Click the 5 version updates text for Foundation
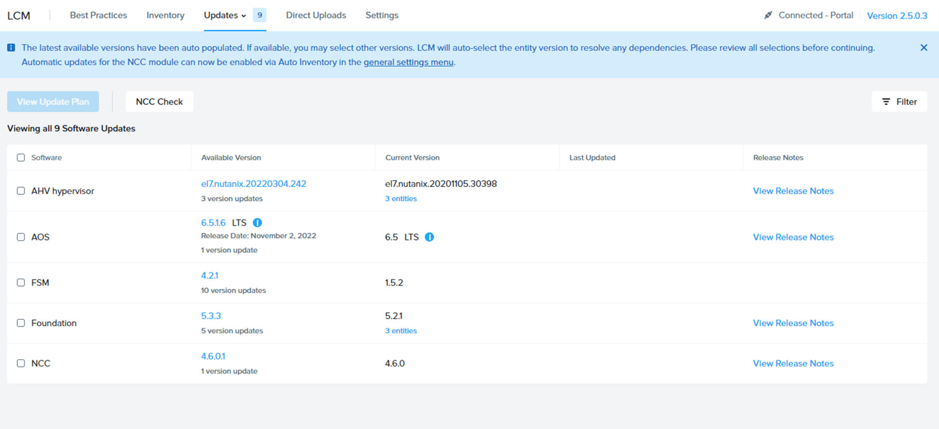The height and width of the screenshot is (429, 939). [x=232, y=331]
